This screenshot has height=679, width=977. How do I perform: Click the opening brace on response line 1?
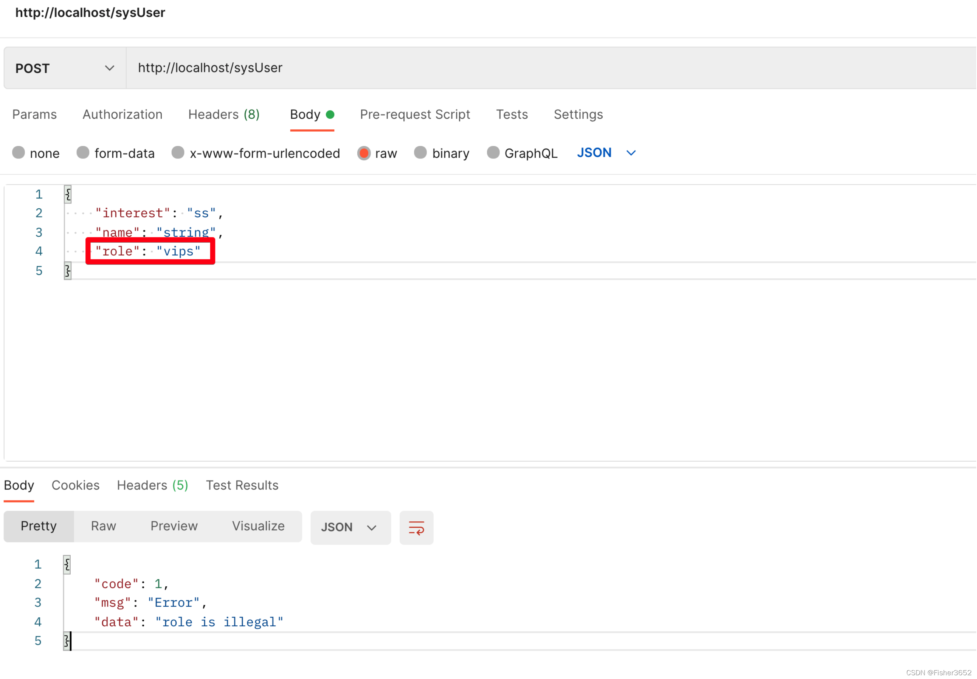pos(67,564)
